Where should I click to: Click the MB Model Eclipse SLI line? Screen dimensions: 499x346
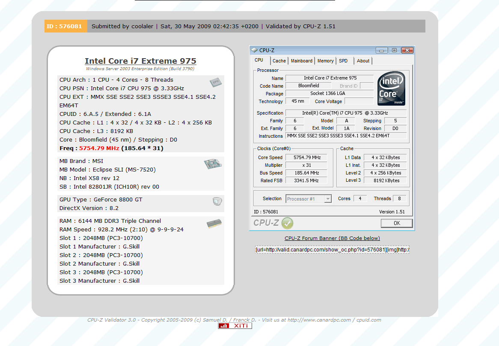click(107, 169)
